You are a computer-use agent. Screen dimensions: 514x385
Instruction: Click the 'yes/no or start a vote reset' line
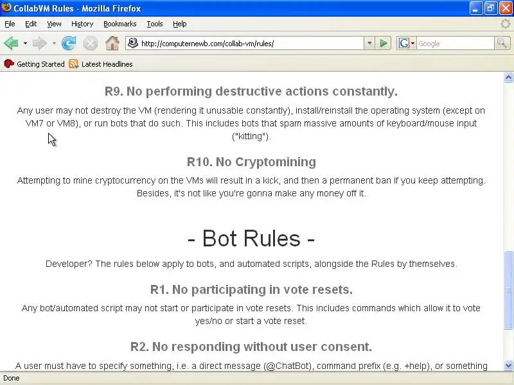point(251,321)
